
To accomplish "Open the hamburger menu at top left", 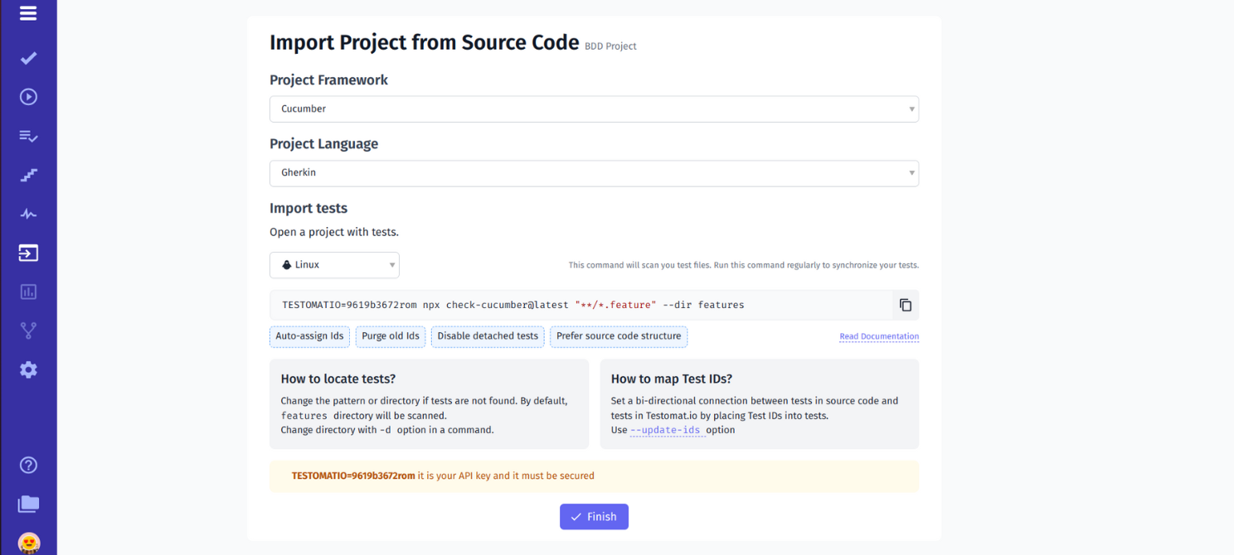I will click(x=27, y=13).
